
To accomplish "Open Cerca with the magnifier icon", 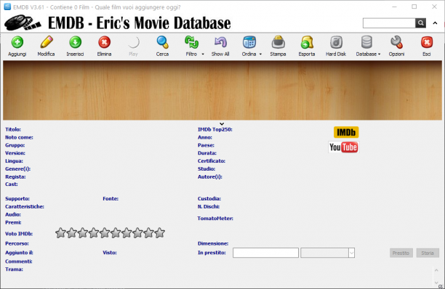I will (162, 42).
